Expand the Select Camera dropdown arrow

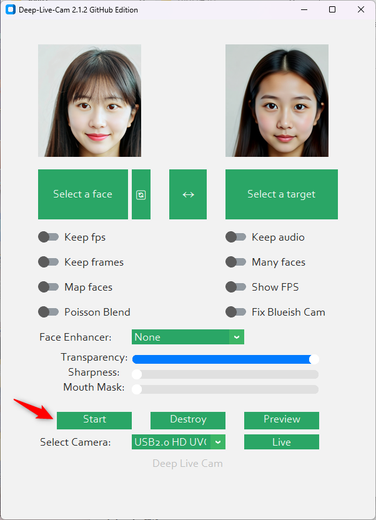click(x=217, y=442)
